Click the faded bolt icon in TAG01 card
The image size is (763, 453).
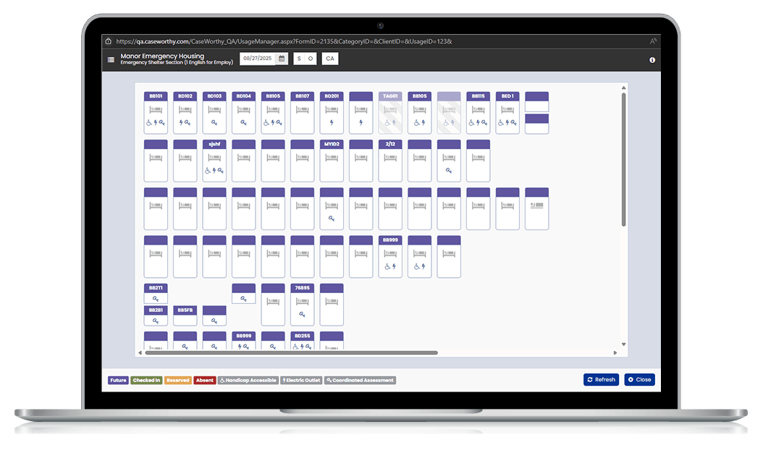tap(394, 122)
